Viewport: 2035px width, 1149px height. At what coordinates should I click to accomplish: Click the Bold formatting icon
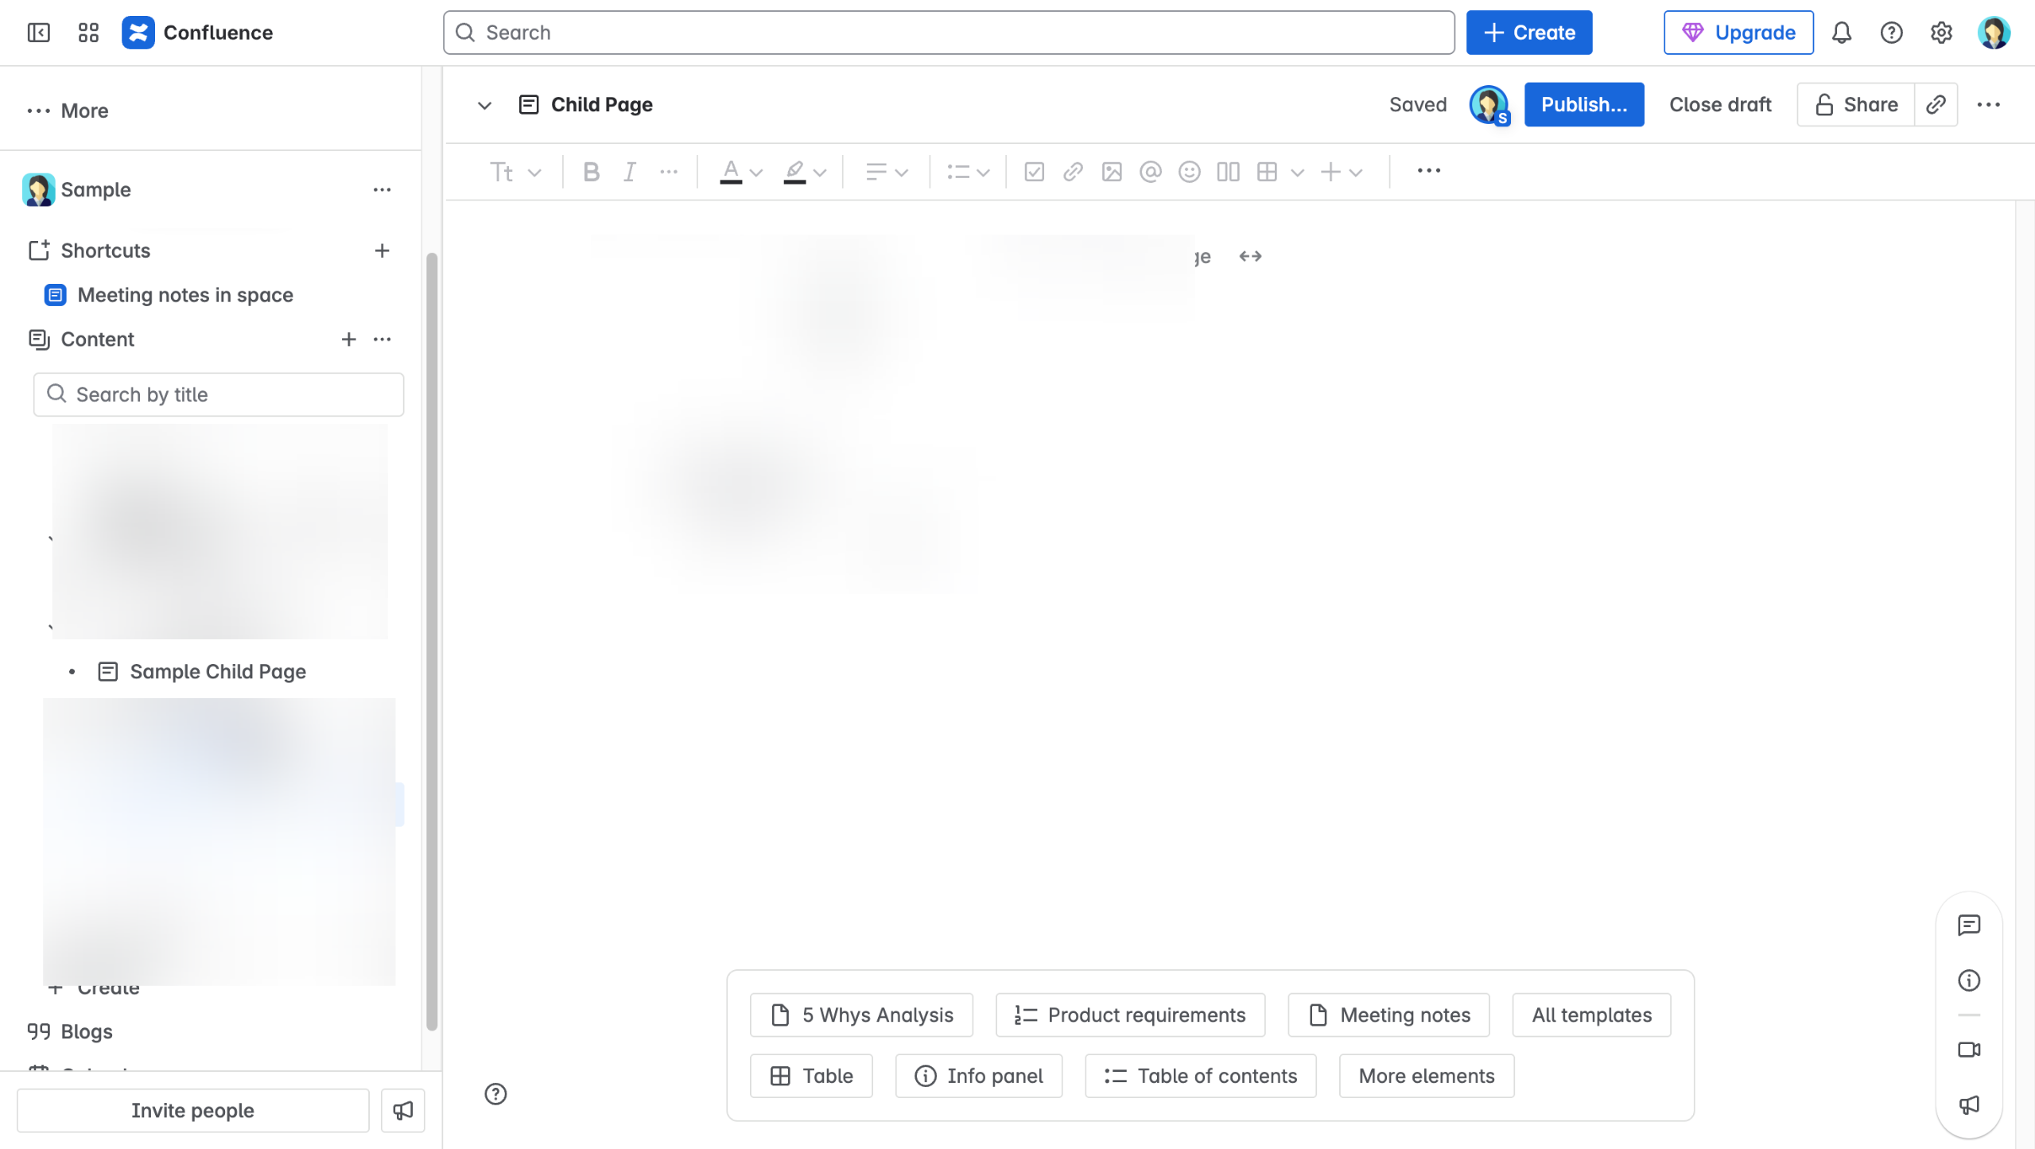(x=591, y=172)
